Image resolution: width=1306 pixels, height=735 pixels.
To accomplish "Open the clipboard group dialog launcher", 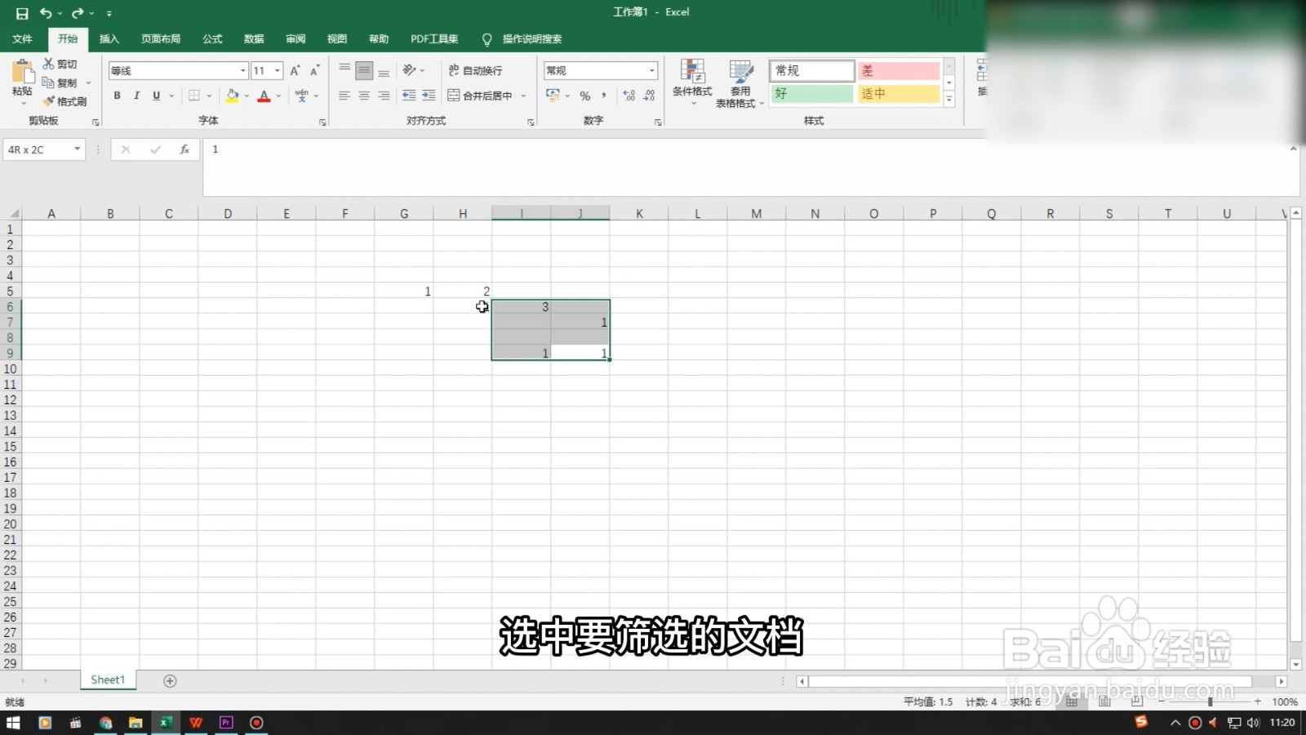I will click(96, 122).
